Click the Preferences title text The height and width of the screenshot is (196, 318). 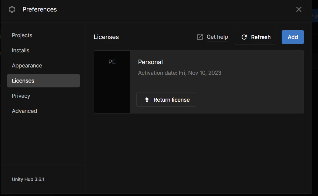[39, 9]
